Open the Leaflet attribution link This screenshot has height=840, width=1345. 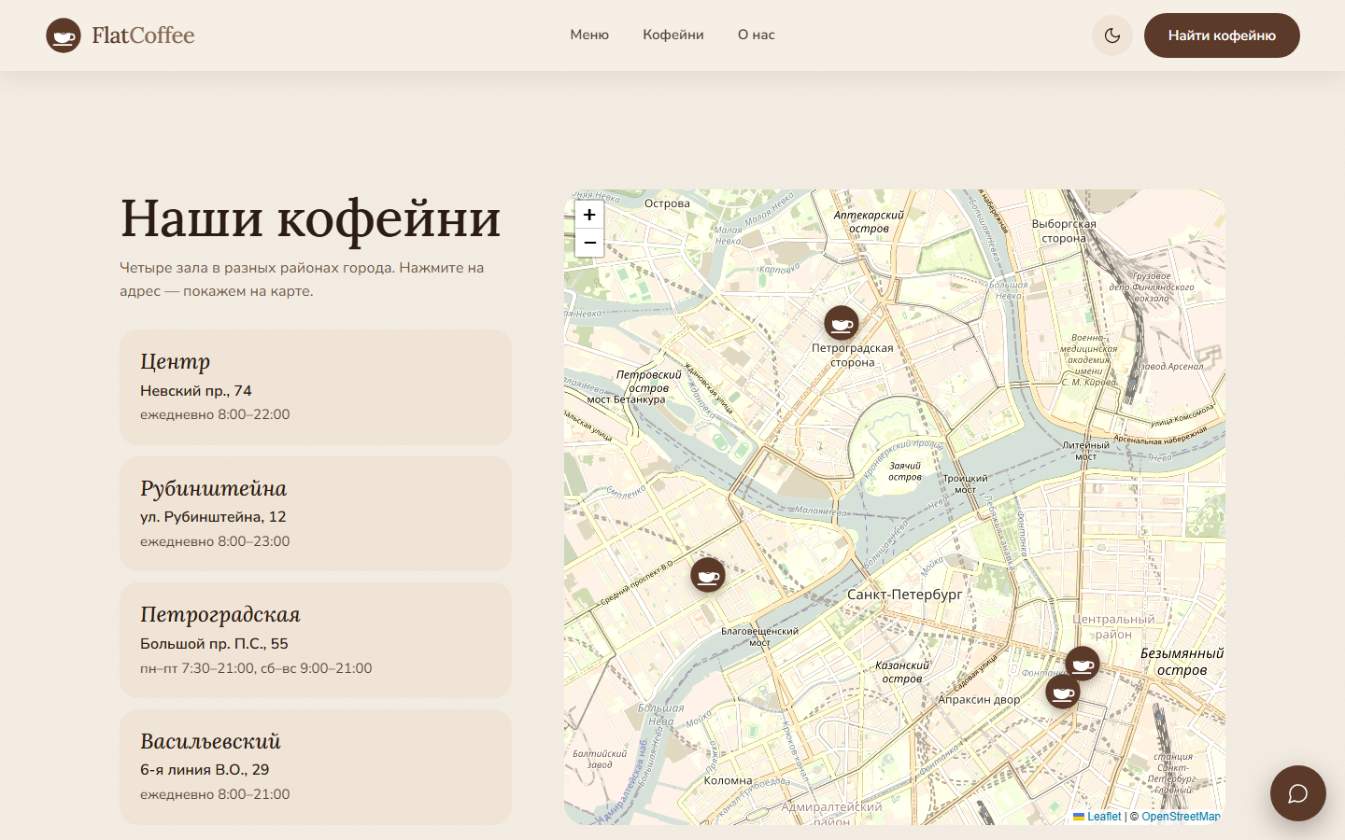click(x=1097, y=817)
